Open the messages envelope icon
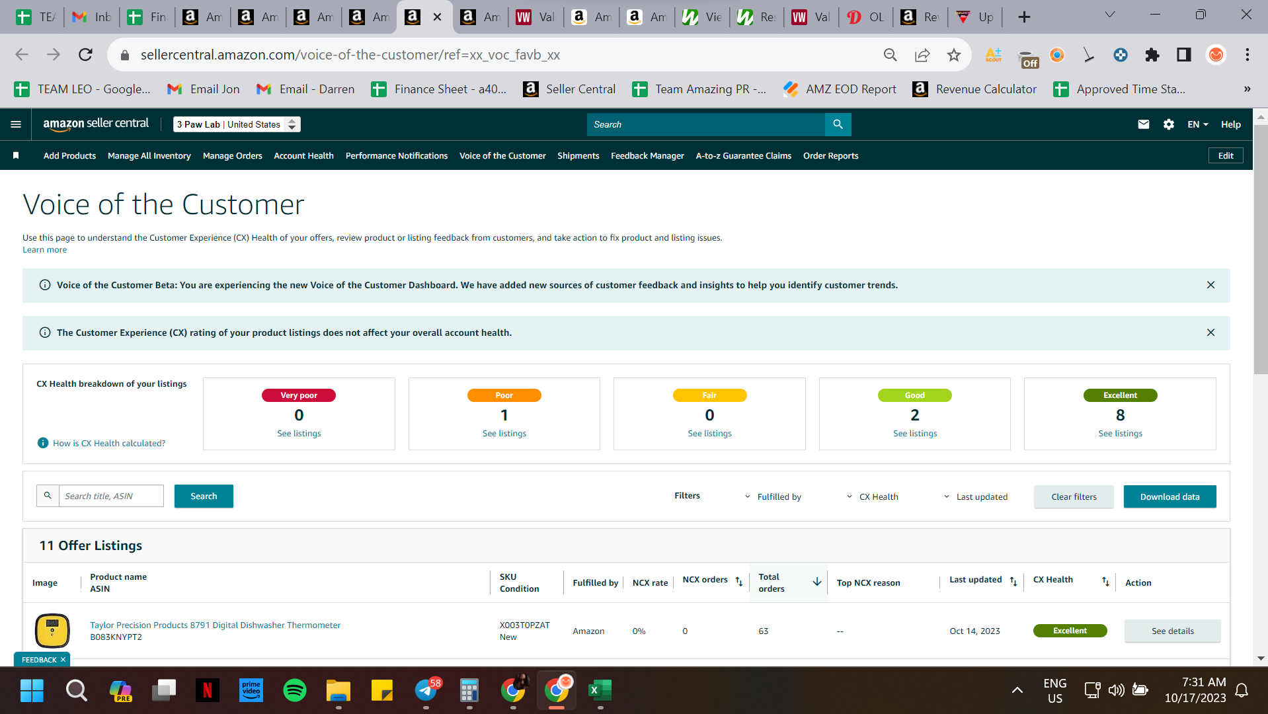 click(x=1143, y=124)
